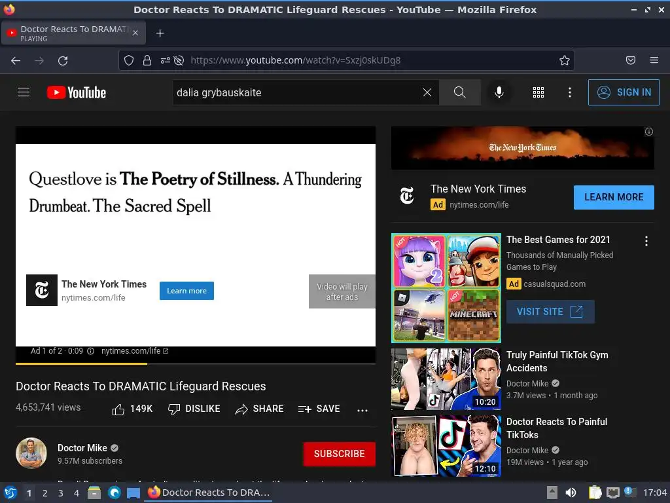The width and height of the screenshot is (670, 503).
Task: Click the New York Times logo in video ad
Action: [42, 290]
